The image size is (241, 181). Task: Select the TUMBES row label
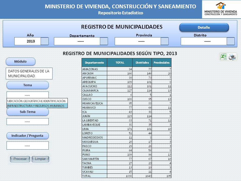point(94,167)
